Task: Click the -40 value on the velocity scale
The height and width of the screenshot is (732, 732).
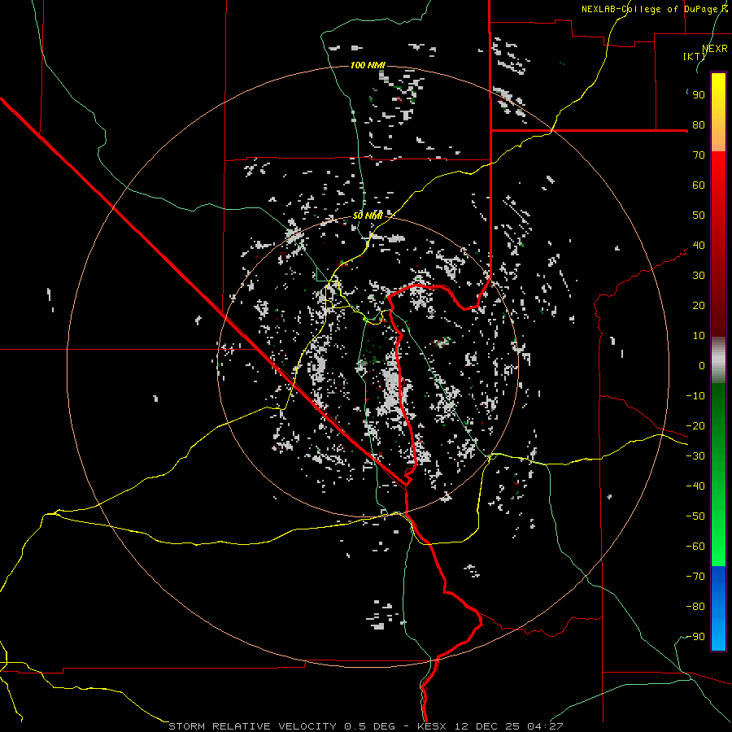Action: coord(695,486)
